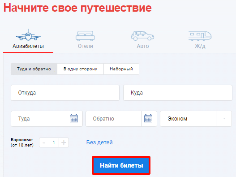Open the Авиабилеты airplane tab
236x177 pixels.
click(28, 39)
